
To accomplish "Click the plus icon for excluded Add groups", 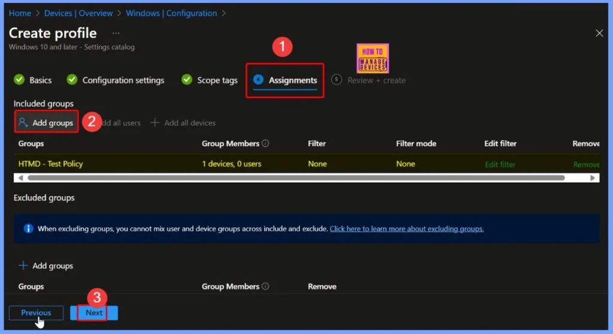I will (23, 266).
